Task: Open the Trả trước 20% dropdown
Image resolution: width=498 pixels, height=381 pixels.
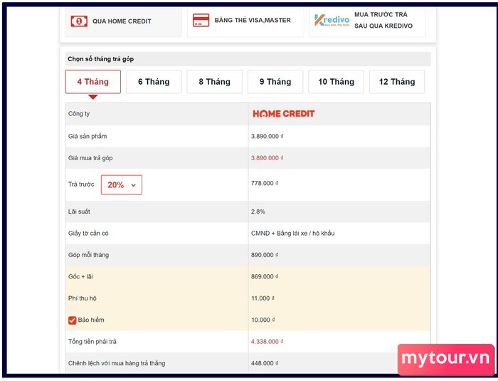Action: [122, 184]
